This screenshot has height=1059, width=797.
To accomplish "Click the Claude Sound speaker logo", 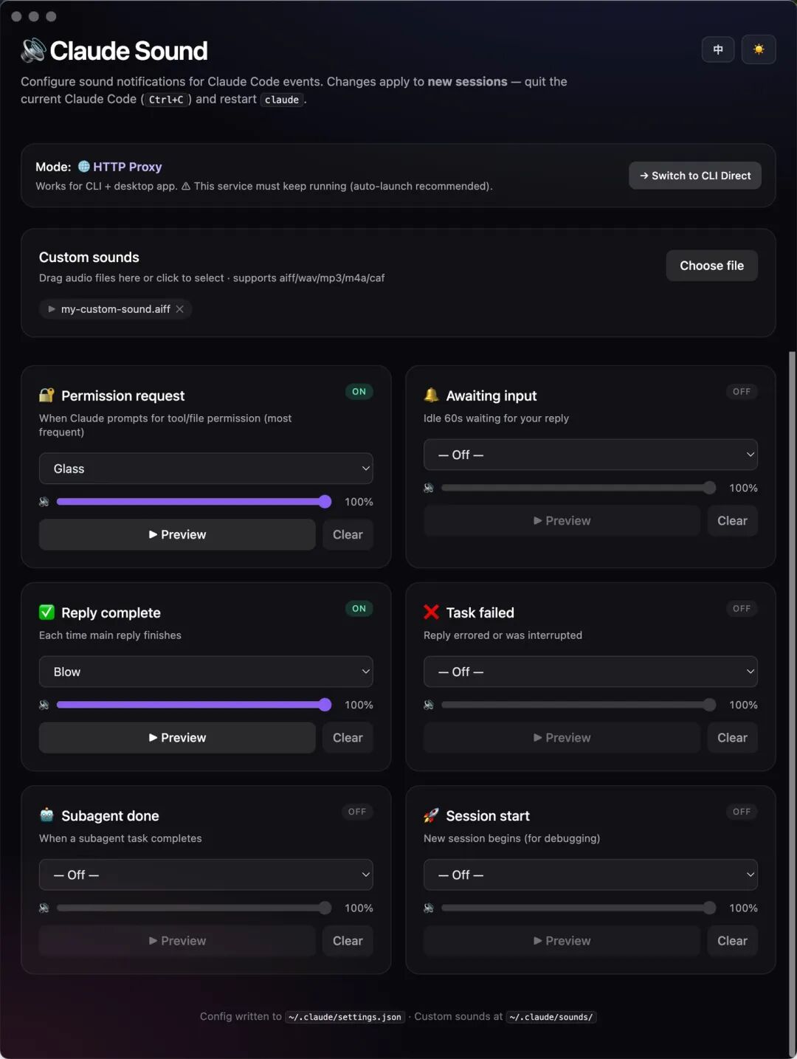I will point(33,50).
